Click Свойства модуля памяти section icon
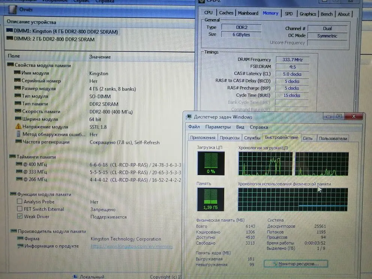Viewport: 372px width, 279px height. click(x=10, y=64)
